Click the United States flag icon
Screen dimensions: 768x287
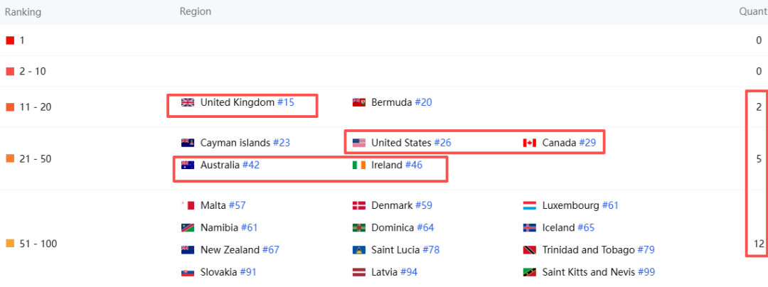(358, 143)
